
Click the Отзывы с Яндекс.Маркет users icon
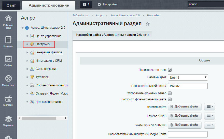pos(32,94)
